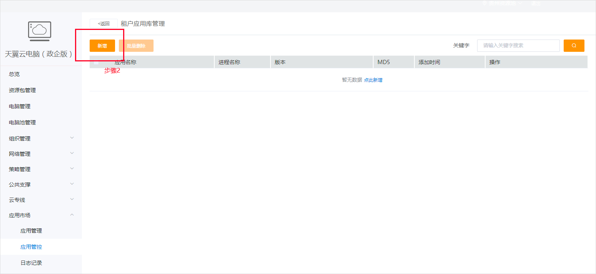The width and height of the screenshot is (596, 274).
Task: Go to 资源包管理 in sidebar
Action: coord(22,90)
